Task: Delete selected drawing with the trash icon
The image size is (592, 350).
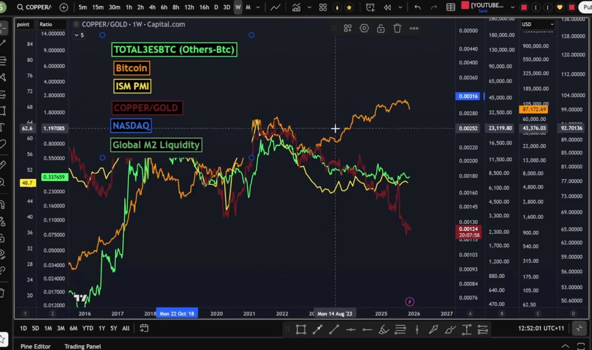Action: point(397,28)
